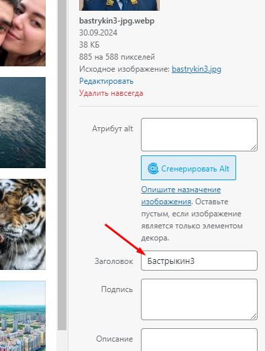Click the AI icon in Сгенерировать Alt button
The height and width of the screenshot is (351, 265).
153,168
